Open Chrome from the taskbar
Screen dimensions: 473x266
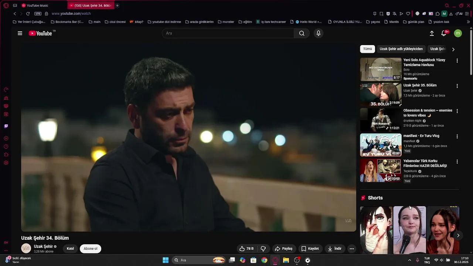(x=264, y=260)
